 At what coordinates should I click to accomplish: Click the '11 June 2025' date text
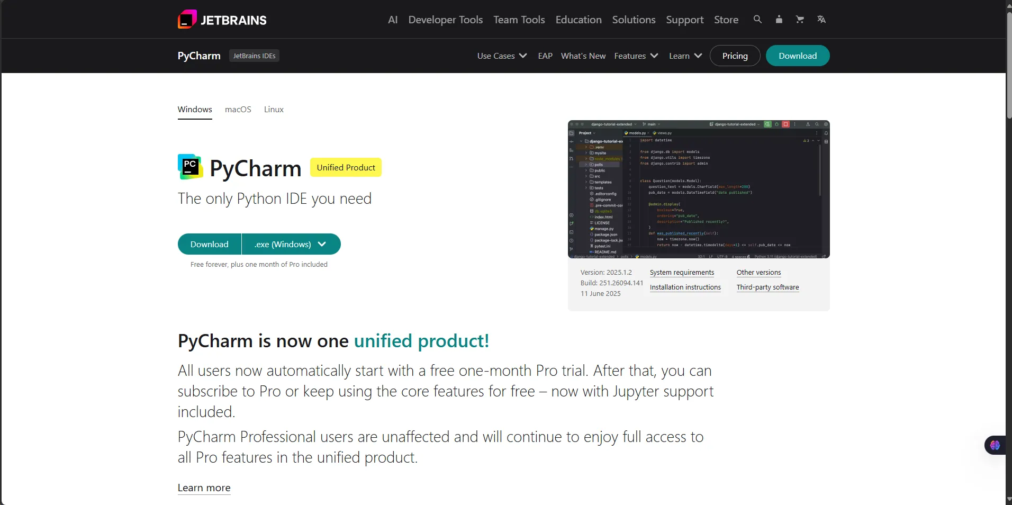coord(601,294)
